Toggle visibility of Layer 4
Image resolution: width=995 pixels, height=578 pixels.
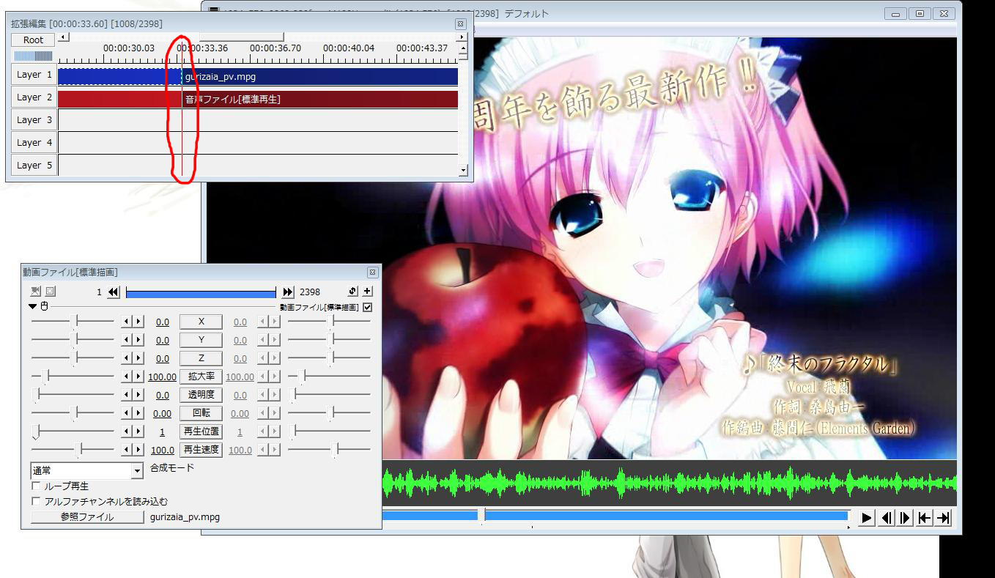point(34,143)
